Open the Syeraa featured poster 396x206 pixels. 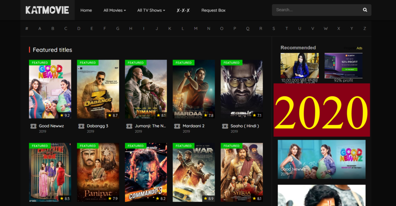tap(242, 172)
